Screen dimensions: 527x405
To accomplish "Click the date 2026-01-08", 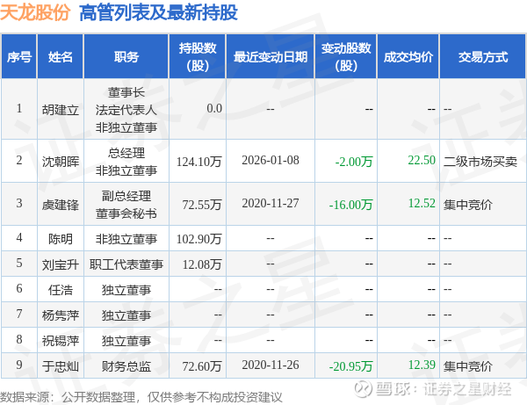I will [271, 160].
